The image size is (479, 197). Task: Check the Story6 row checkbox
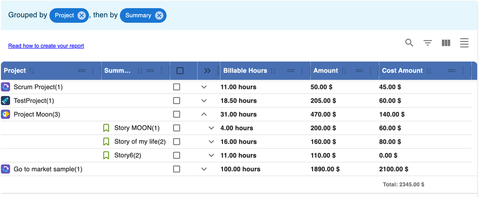(176, 155)
